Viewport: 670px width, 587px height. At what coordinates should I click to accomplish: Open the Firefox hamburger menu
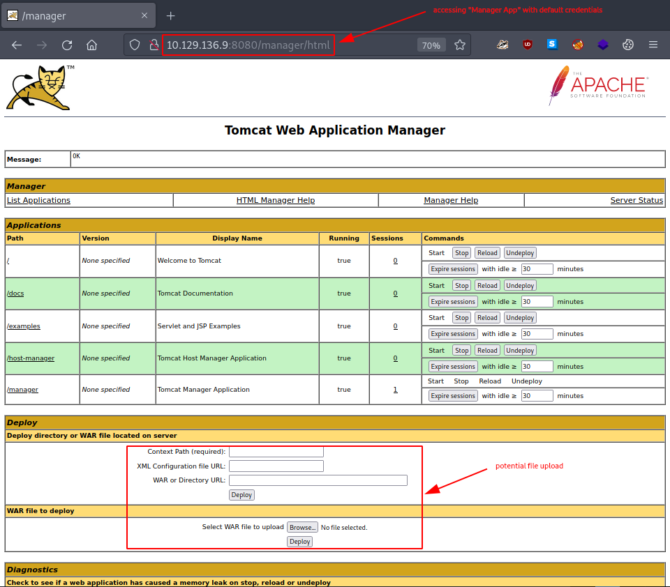pos(653,45)
